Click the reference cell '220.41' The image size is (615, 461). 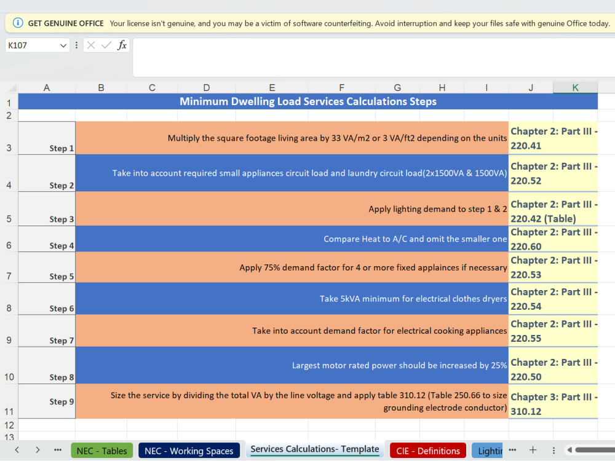tap(553, 138)
